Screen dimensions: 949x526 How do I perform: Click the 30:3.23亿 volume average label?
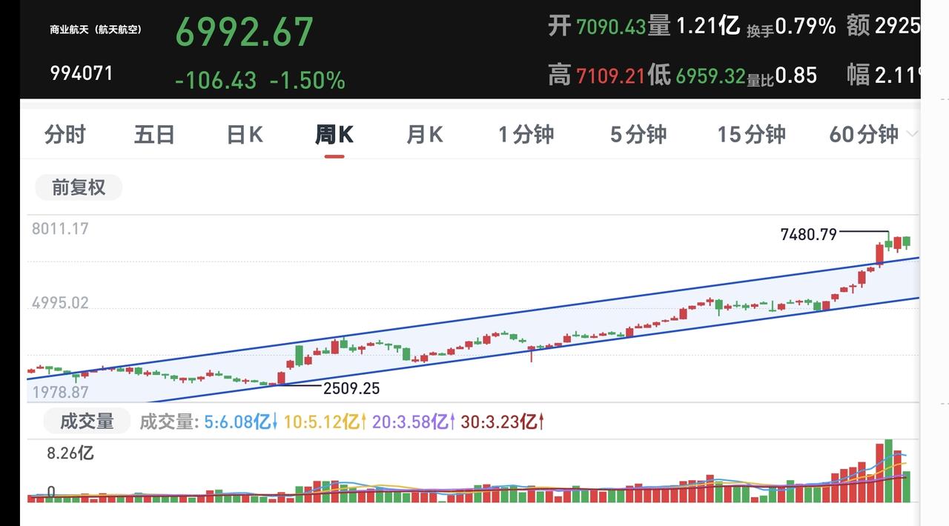coord(503,422)
